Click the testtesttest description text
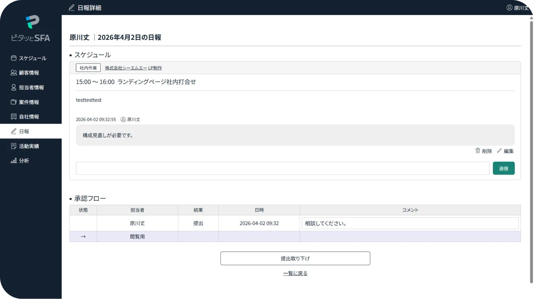This screenshot has height=299, width=534. pyautogui.click(x=89, y=100)
